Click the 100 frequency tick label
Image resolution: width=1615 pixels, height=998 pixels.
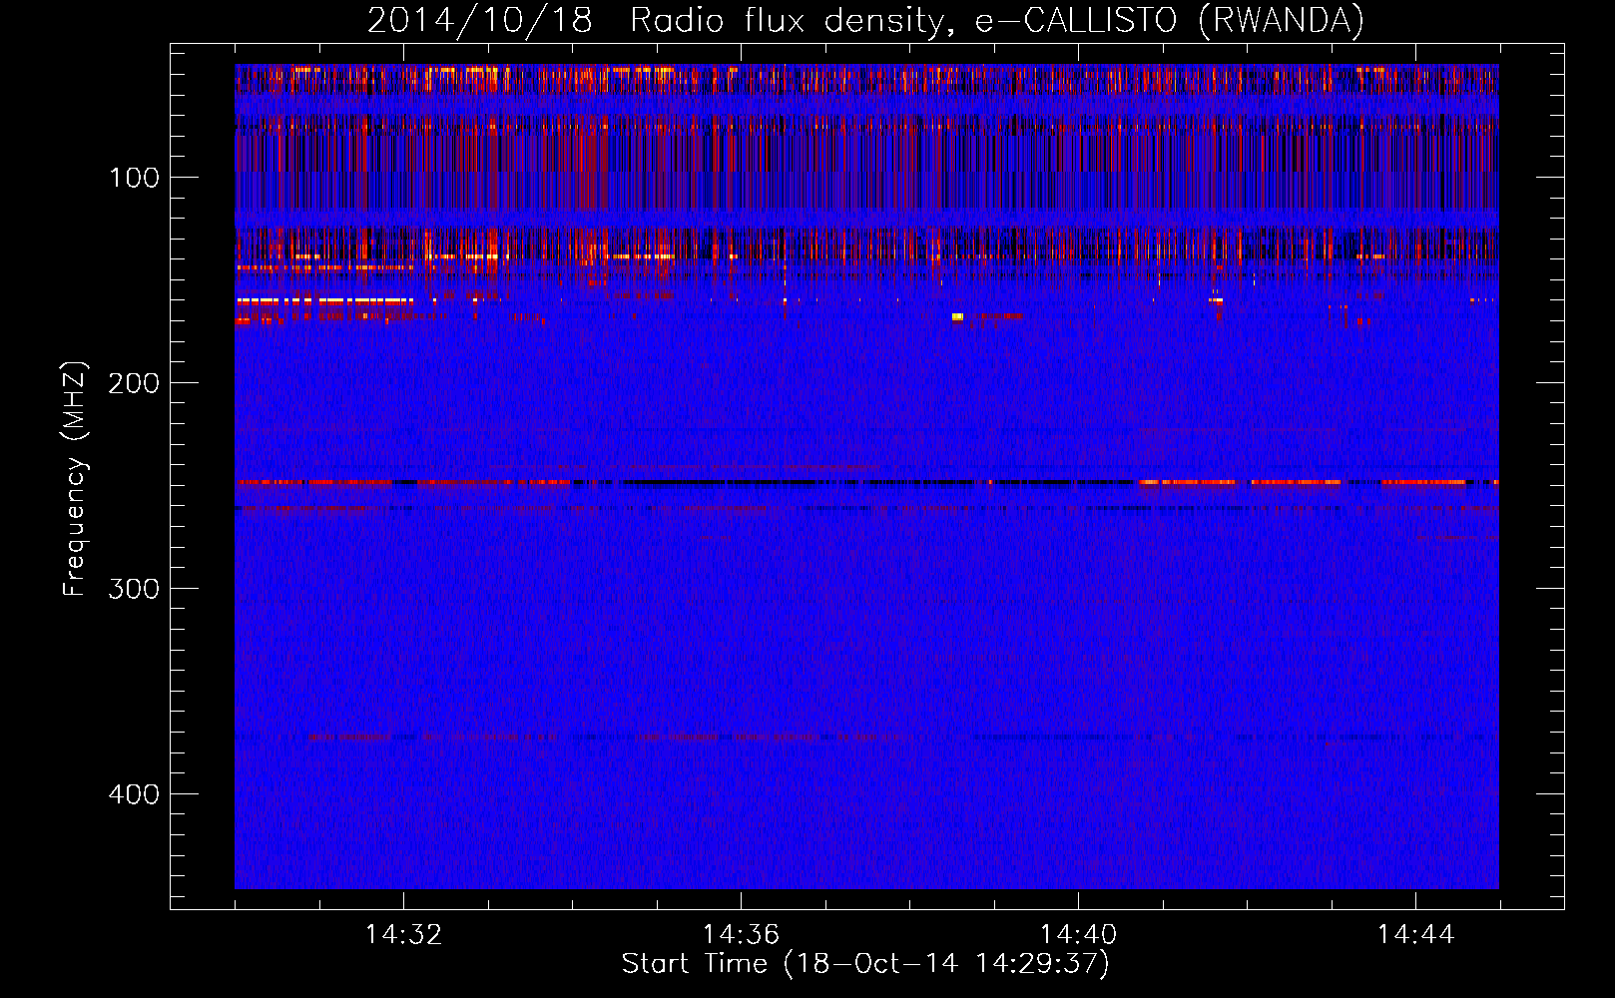(135, 179)
